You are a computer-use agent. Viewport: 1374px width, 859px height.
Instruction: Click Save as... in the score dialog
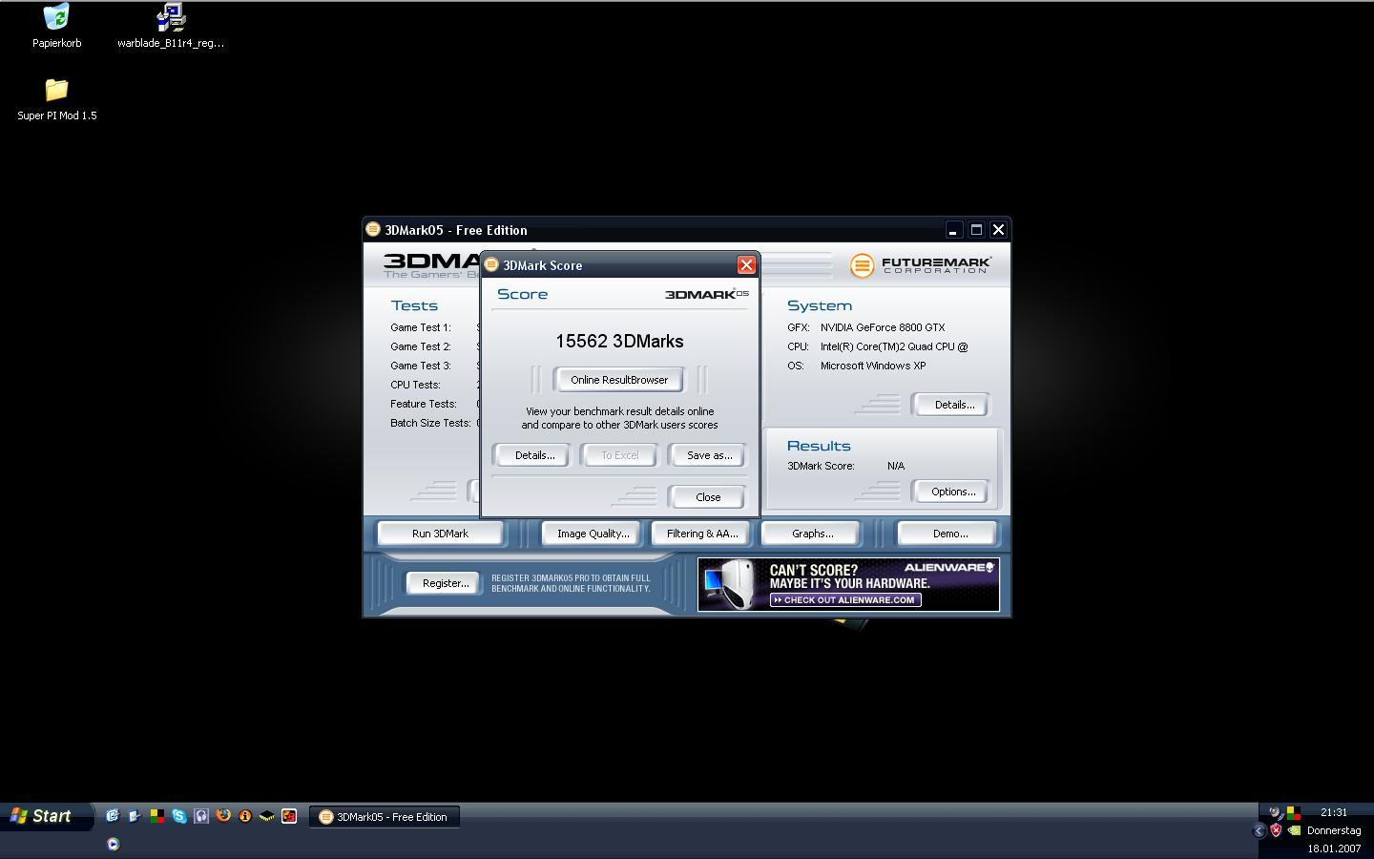(709, 455)
